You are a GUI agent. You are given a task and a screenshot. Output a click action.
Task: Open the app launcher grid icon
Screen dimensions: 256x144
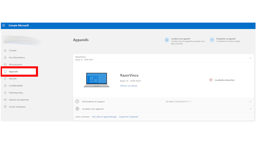tap(4, 25)
